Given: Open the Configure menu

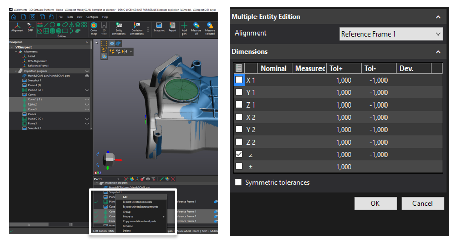Looking at the screenshot, I should [x=92, y=17].
